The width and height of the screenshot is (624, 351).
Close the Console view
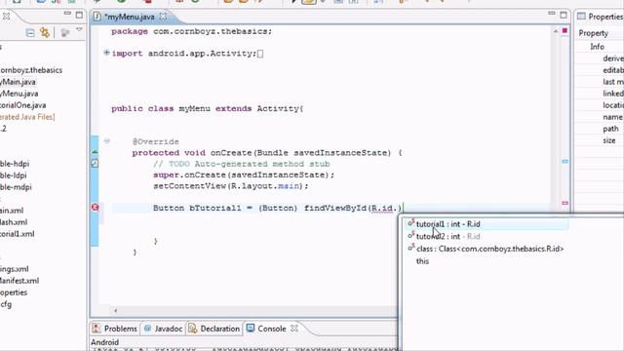click(x=294, y=329)
